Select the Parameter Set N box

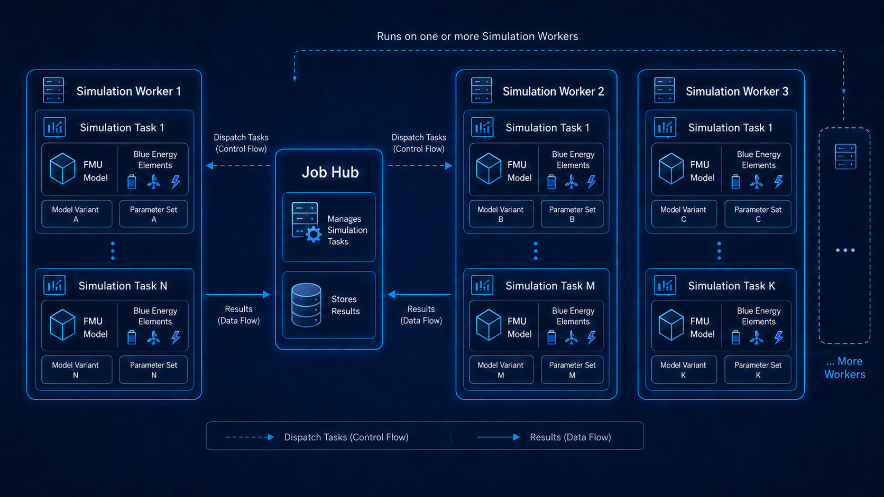point(153,370)
